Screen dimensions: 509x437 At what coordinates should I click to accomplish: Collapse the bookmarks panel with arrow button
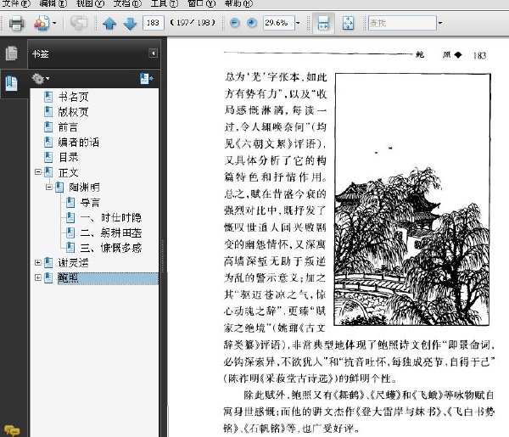(x=153, y=53)
